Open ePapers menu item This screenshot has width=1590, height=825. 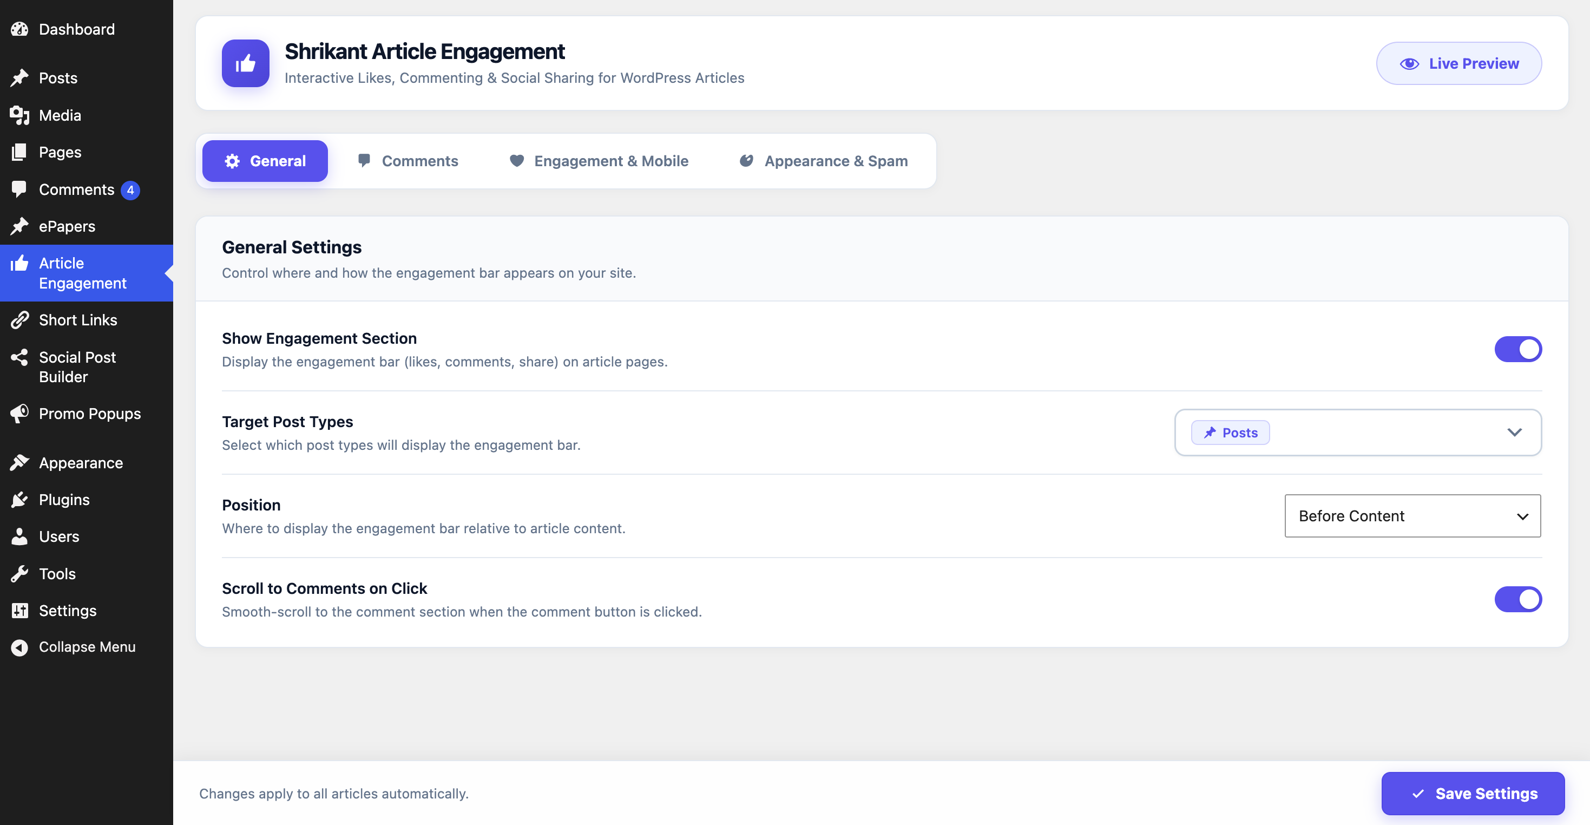pos(87,226)
